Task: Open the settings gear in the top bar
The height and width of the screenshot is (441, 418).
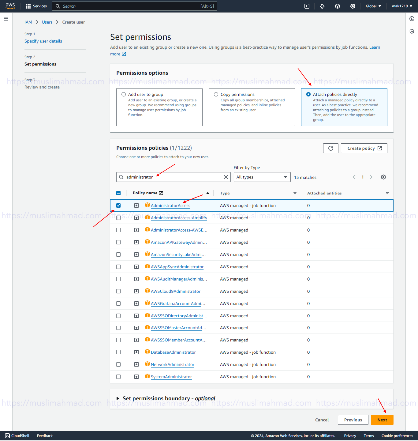Action: 353,6
